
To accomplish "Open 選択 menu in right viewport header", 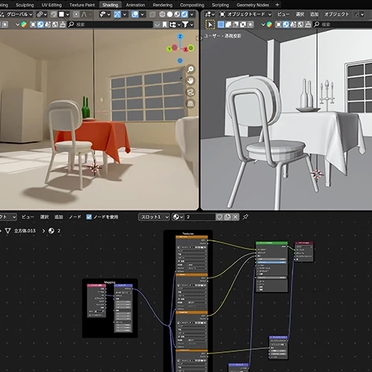I will coord(300,14).
